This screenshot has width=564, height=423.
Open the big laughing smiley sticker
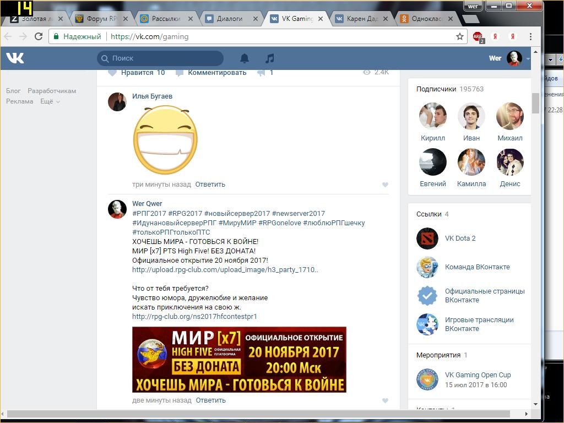coord(165,140)
